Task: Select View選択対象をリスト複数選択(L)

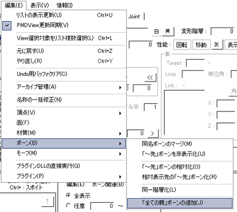Action: [64, 38]
